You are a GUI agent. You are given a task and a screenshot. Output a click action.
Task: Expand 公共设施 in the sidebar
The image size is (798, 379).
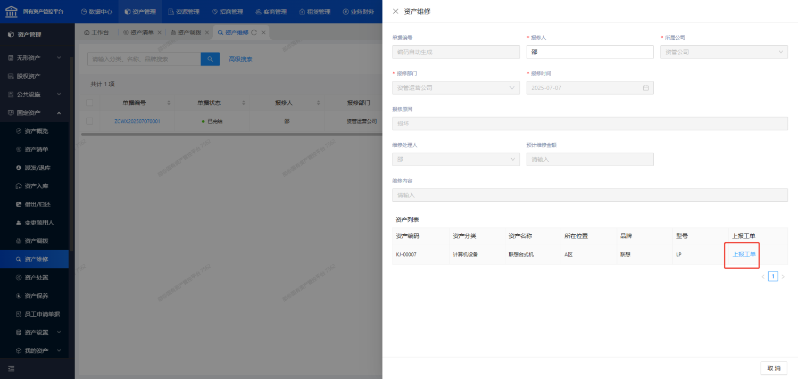[34, 94]
